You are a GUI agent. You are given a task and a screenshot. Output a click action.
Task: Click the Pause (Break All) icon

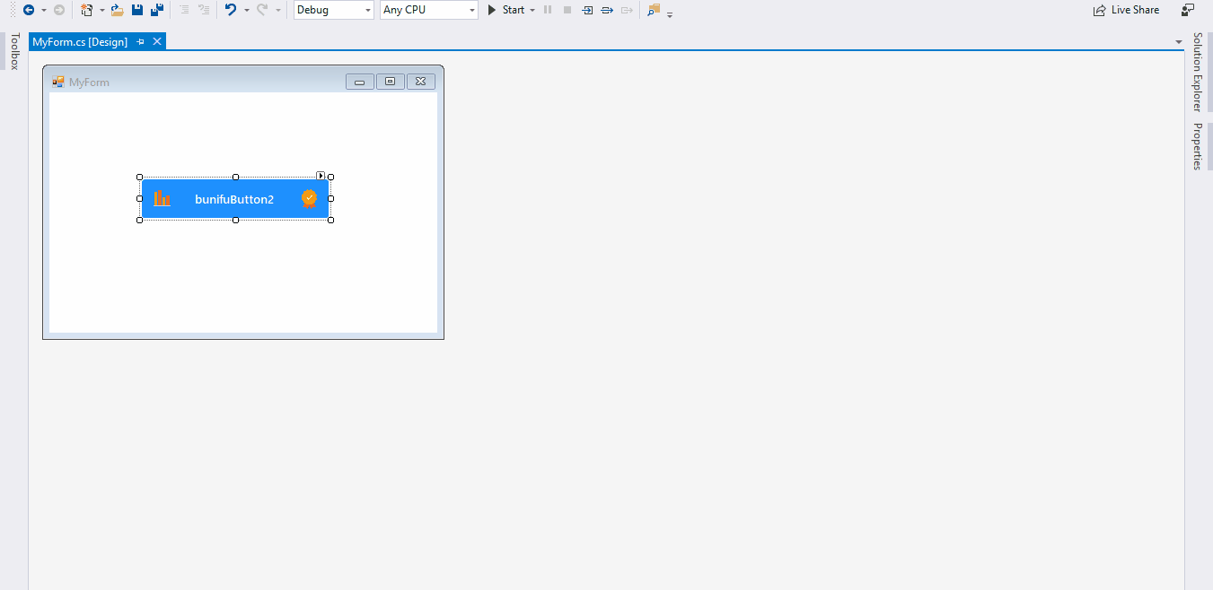click(x=548, y=10)
